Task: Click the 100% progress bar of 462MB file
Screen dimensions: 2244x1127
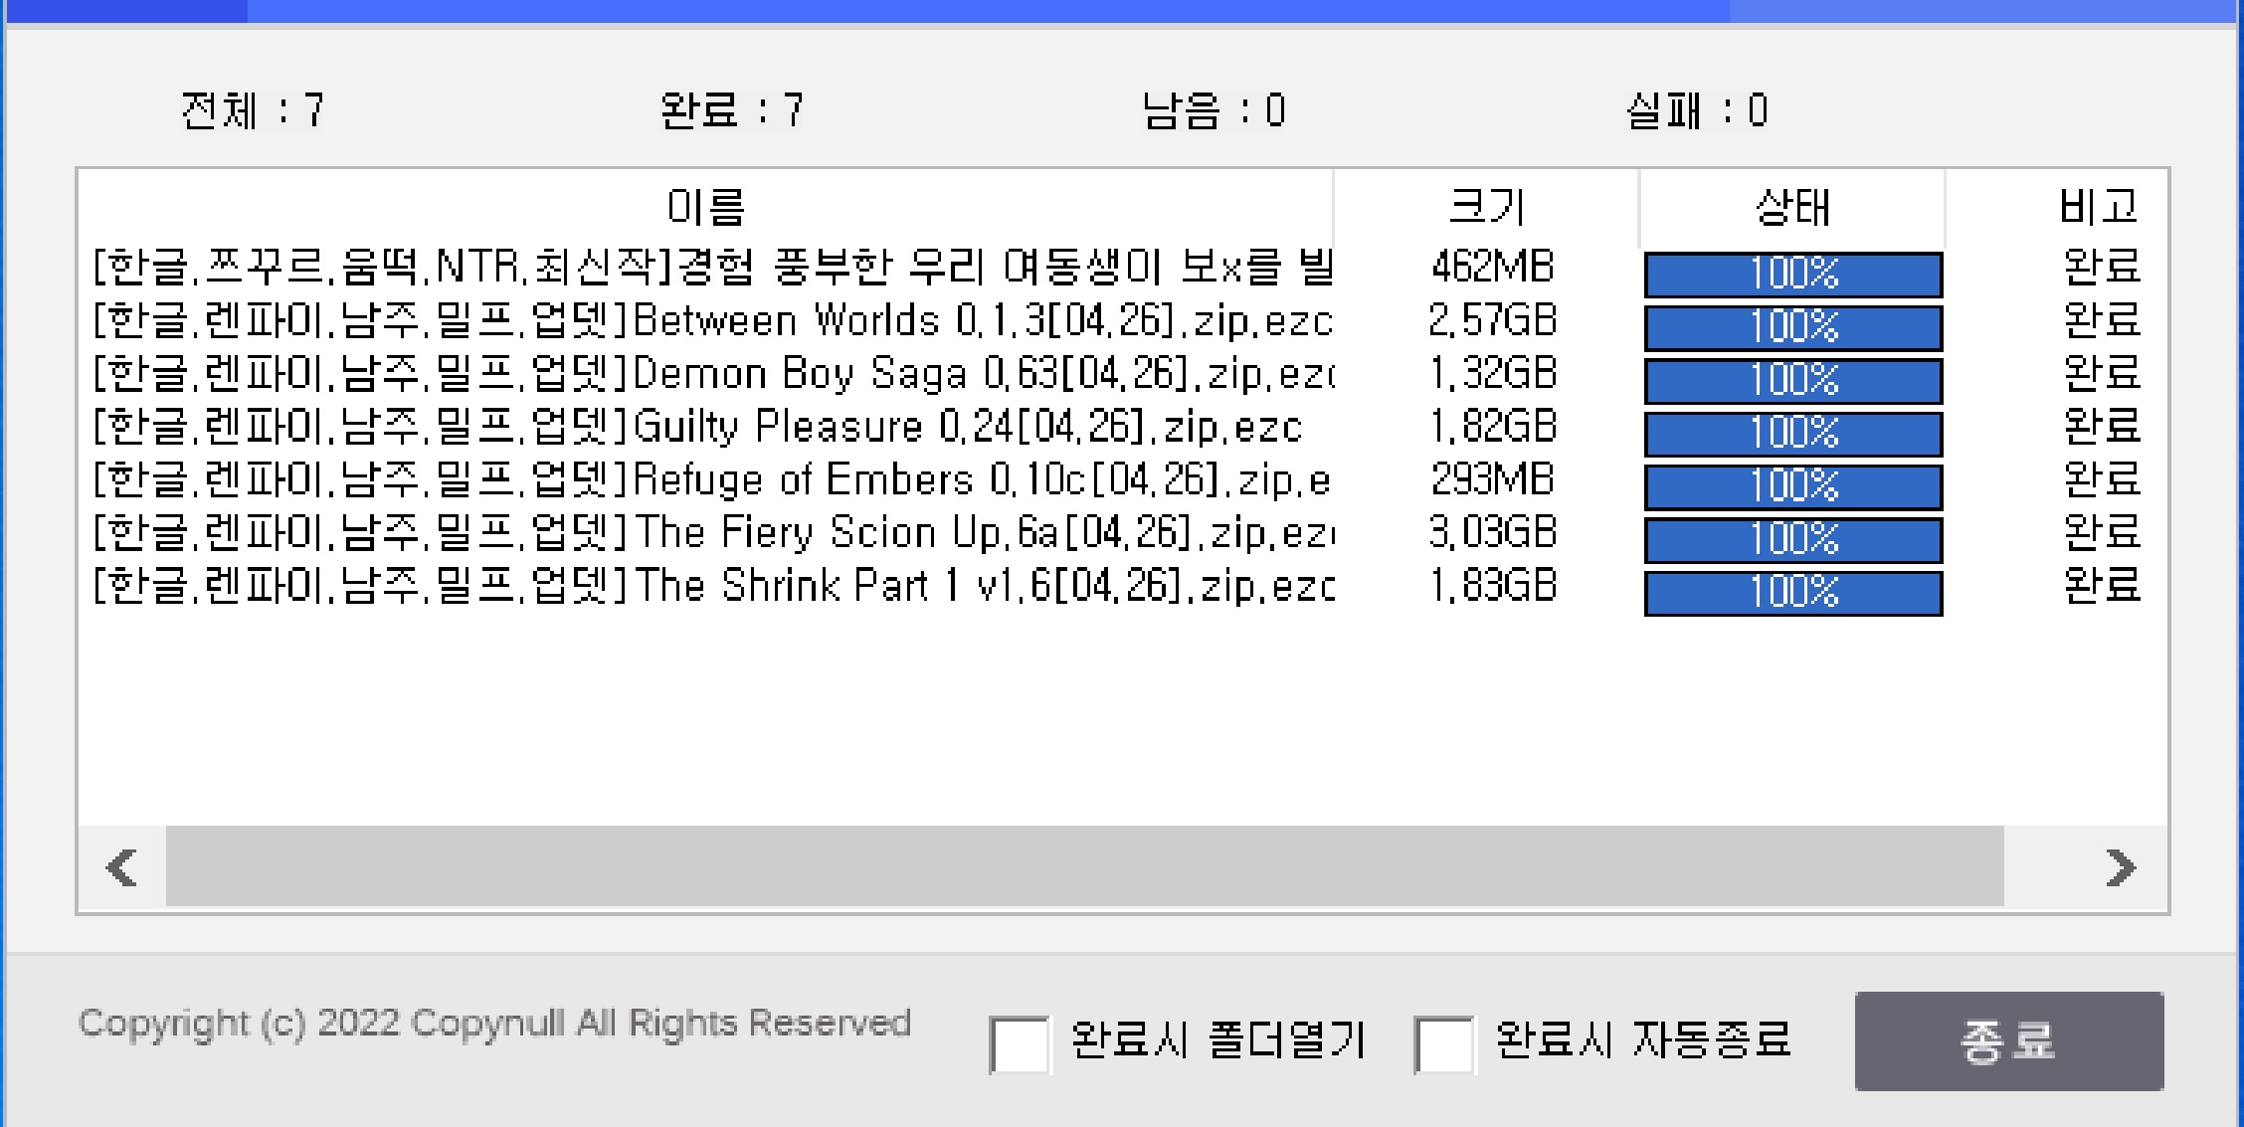Action: (1792, 275)
